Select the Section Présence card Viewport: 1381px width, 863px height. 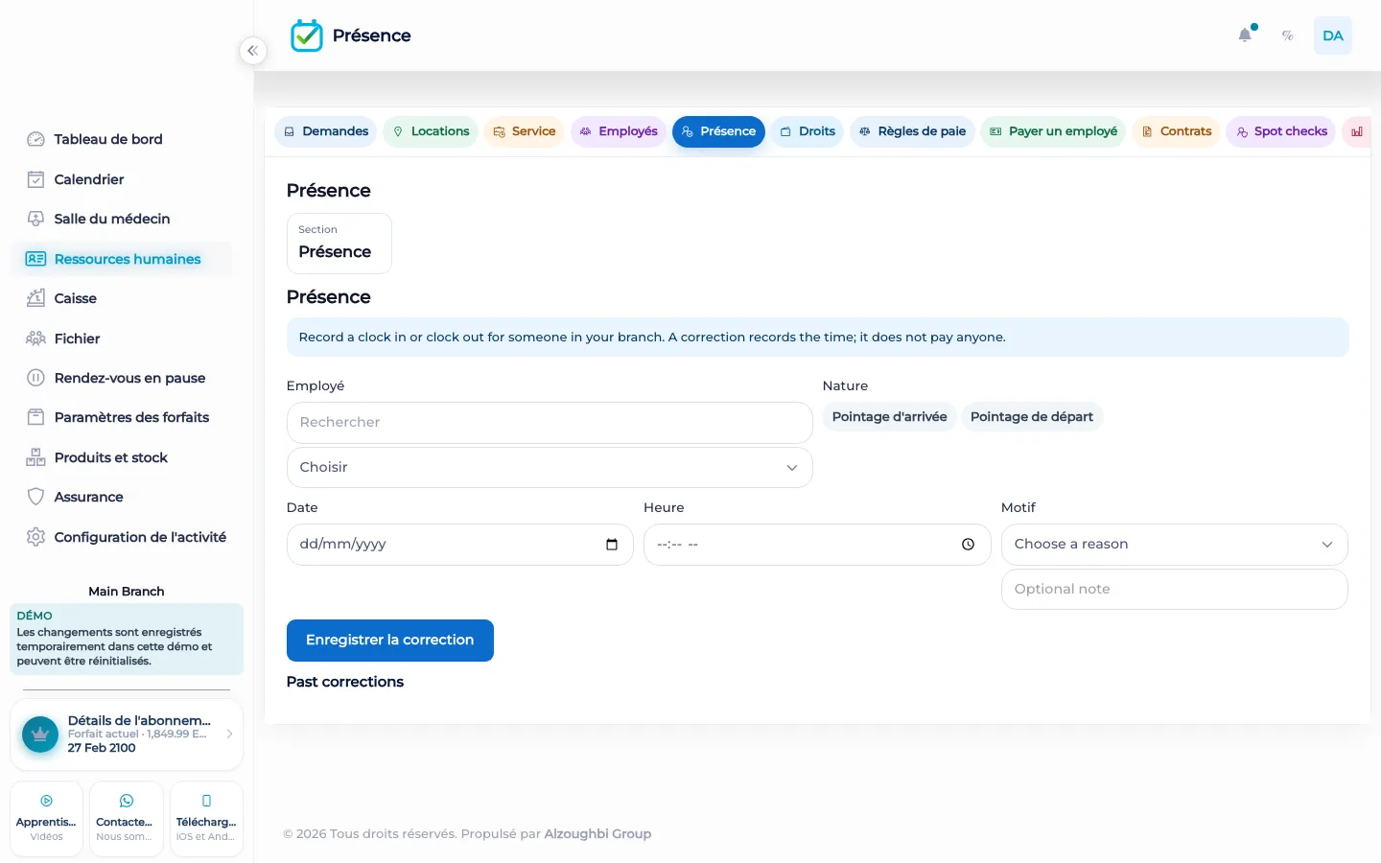(x=339, y=244)
